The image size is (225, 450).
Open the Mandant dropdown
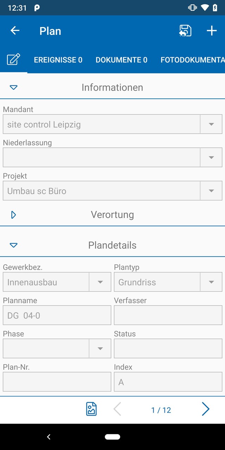pos(211,124)
